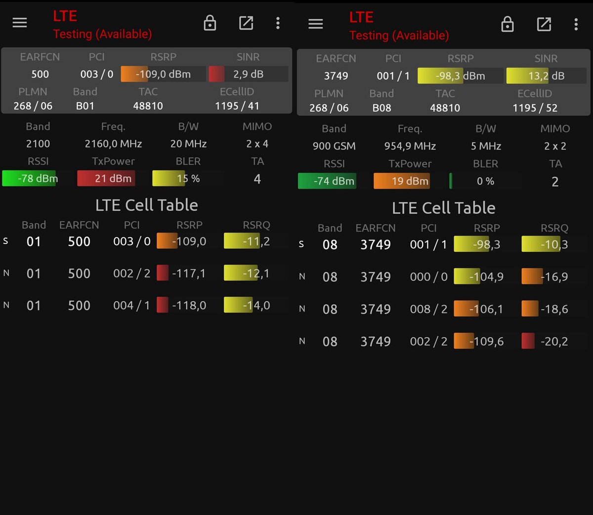
Task: Click TA value 4 in left screen
Action: (257, 179)
